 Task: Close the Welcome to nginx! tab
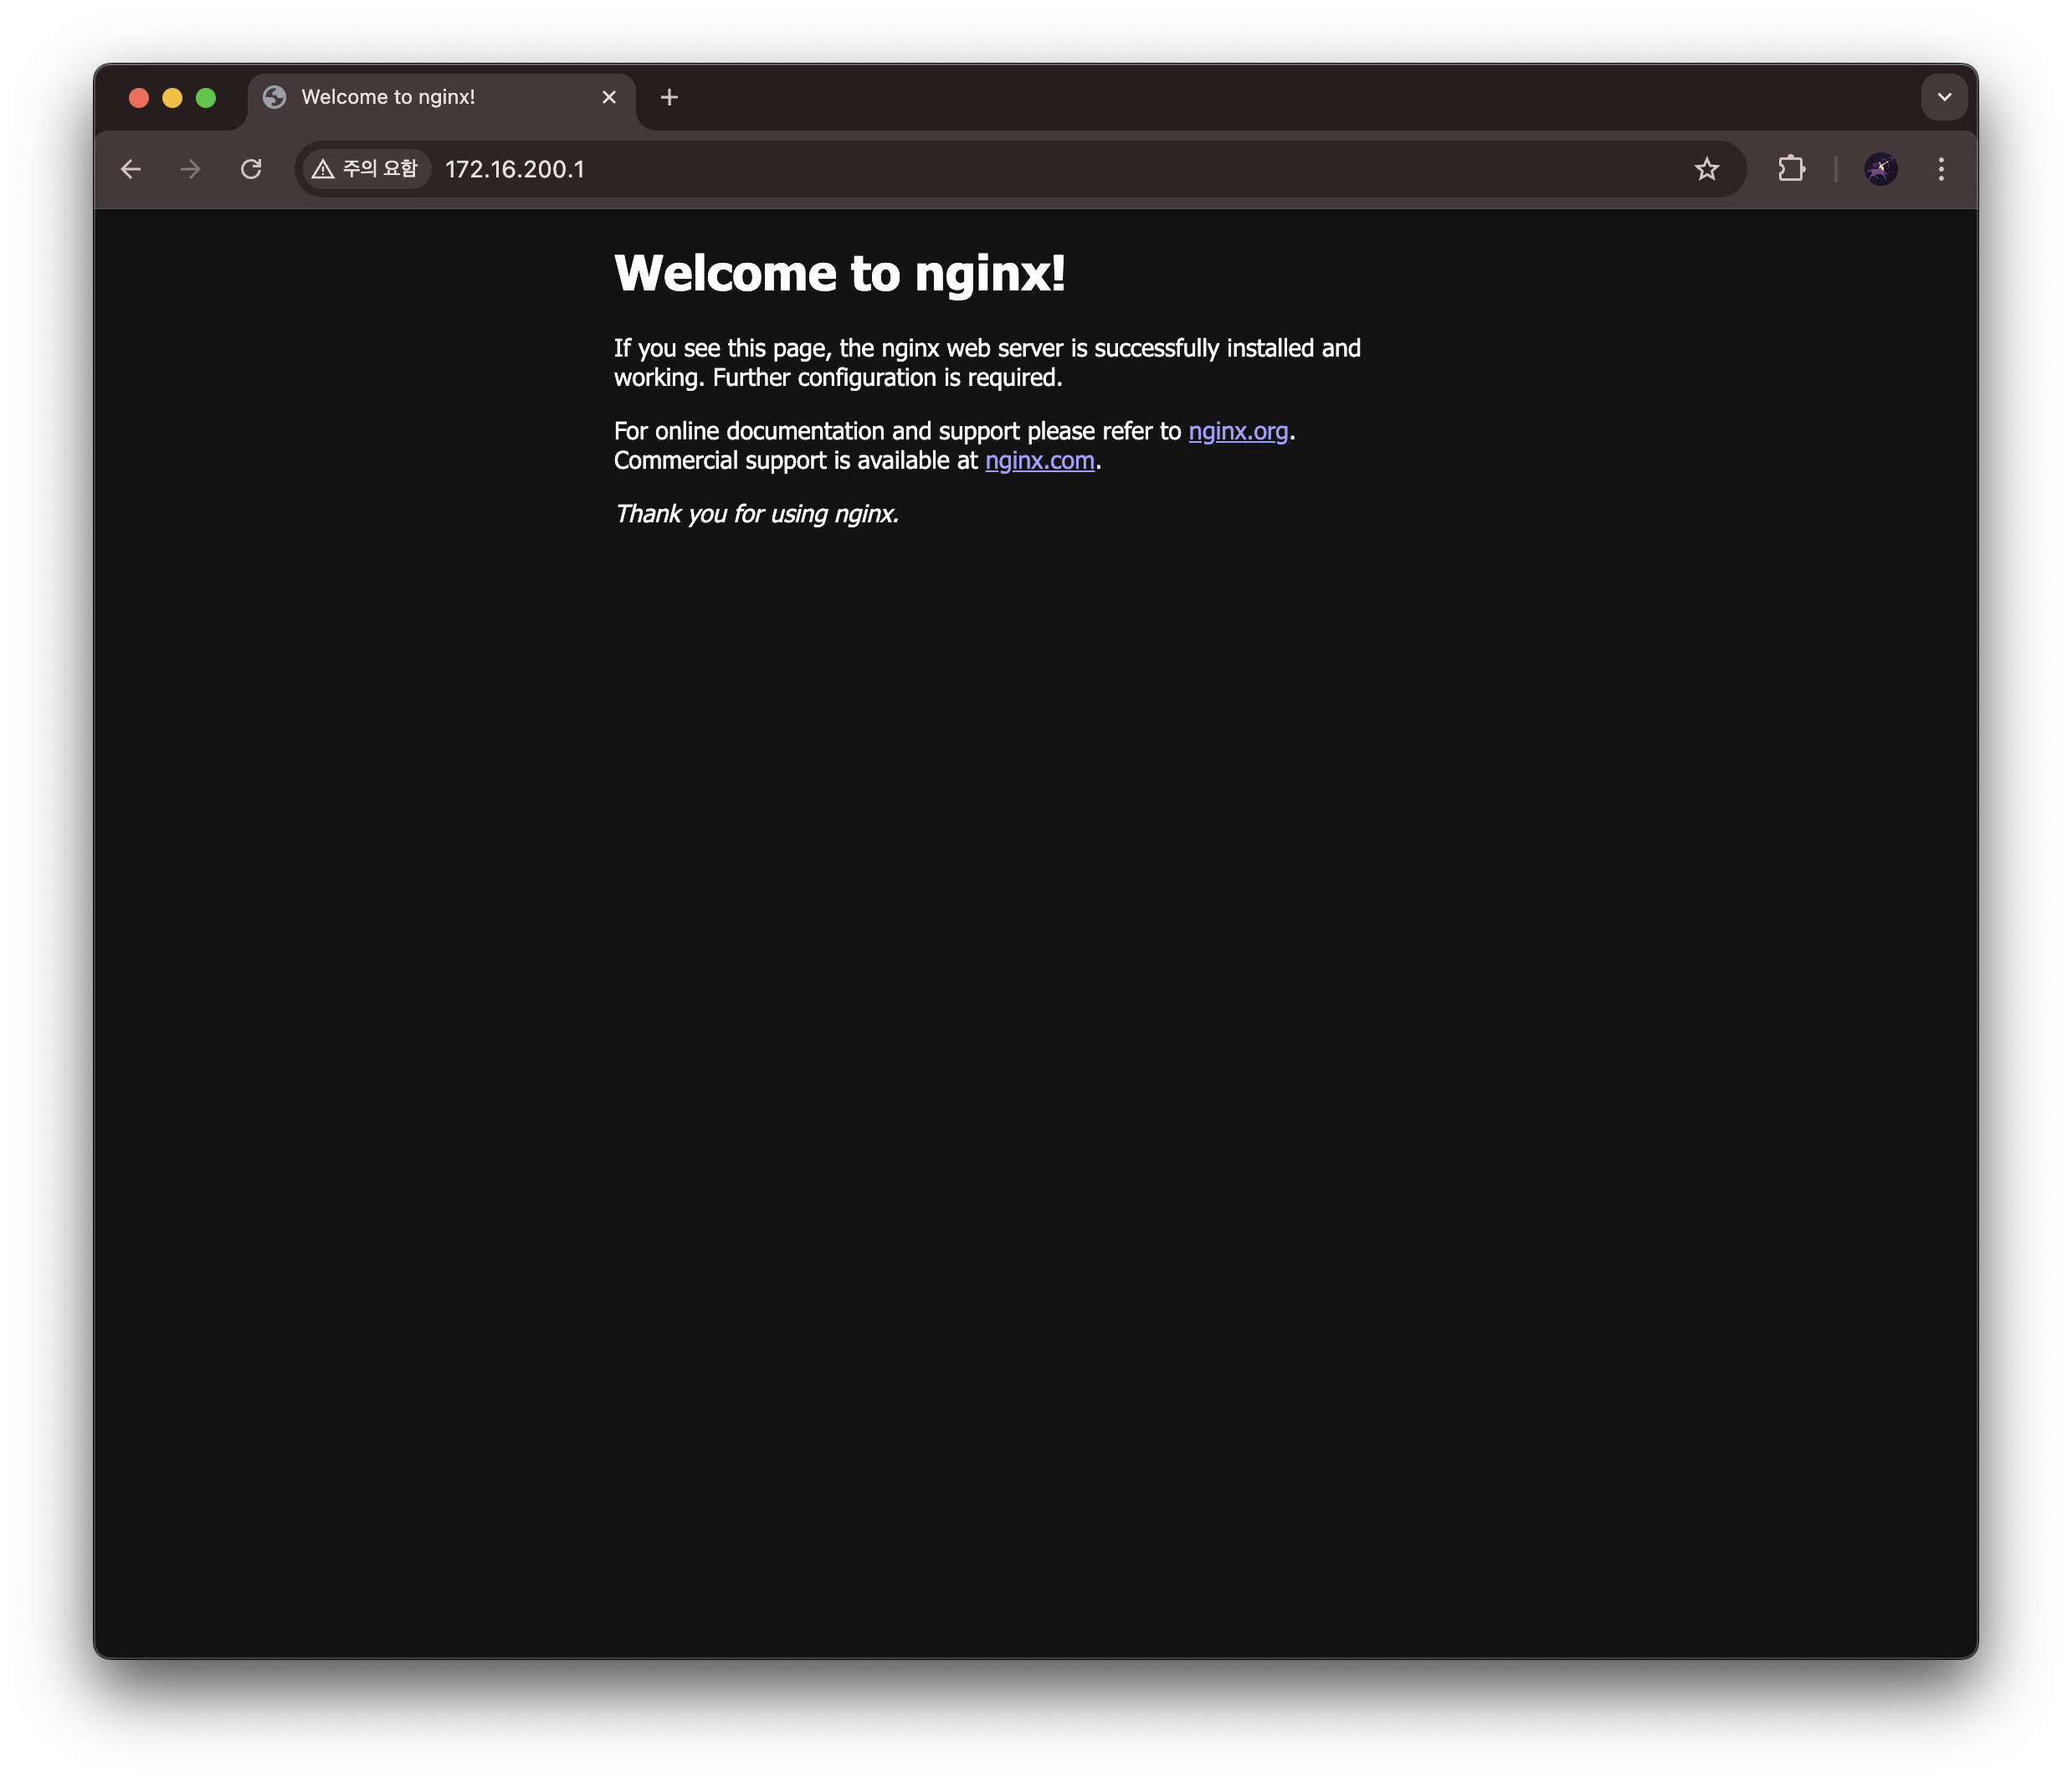(x=609, y=97)
